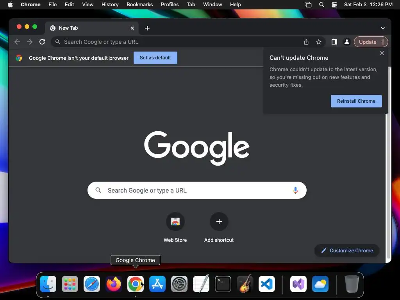Select the New Tab tab
This screenshot has height=300, width=400.
92,28
